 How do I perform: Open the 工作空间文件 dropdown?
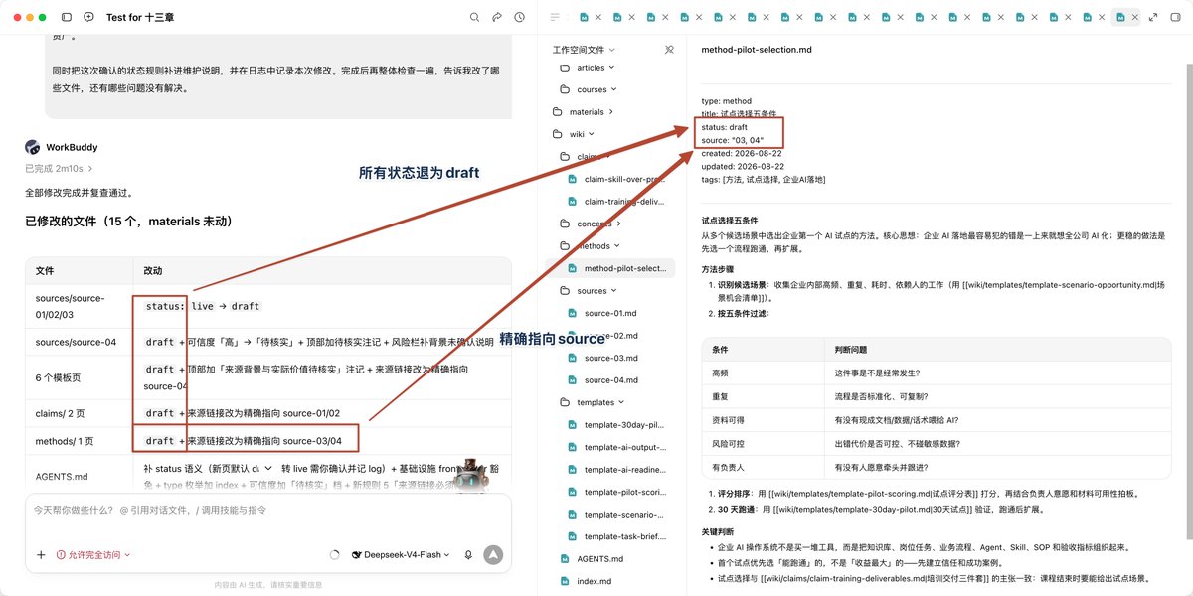pyautogui.click(x=585, y=50)
